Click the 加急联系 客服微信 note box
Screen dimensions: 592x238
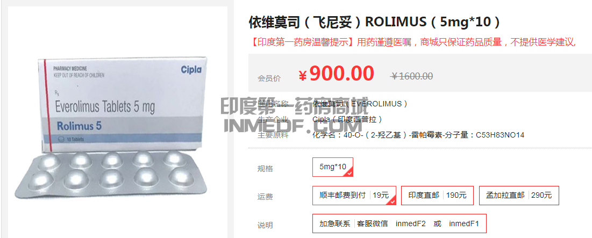coord(400,223)
